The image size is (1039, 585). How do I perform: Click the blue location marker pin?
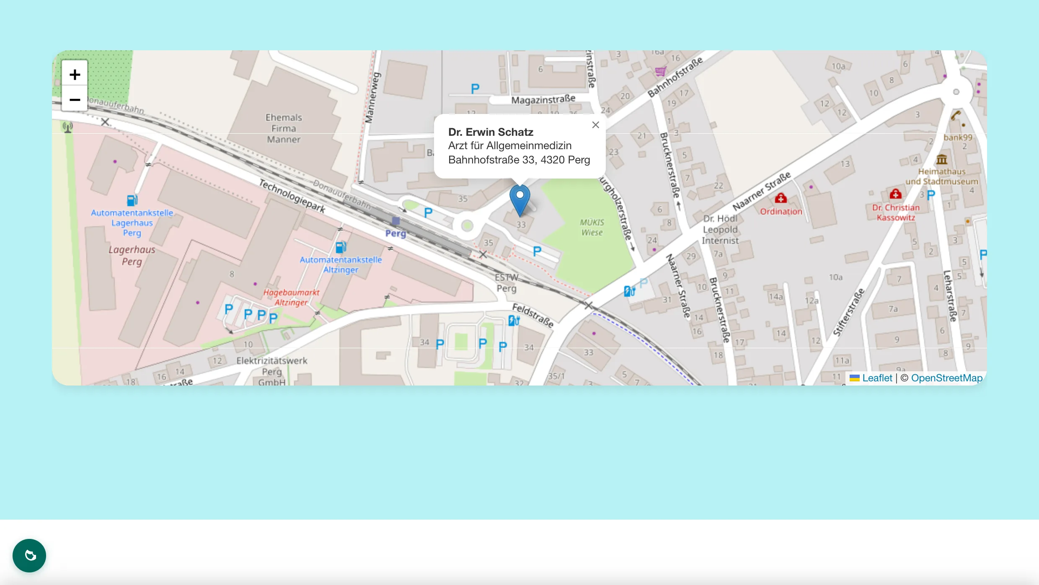click(519, 200)
